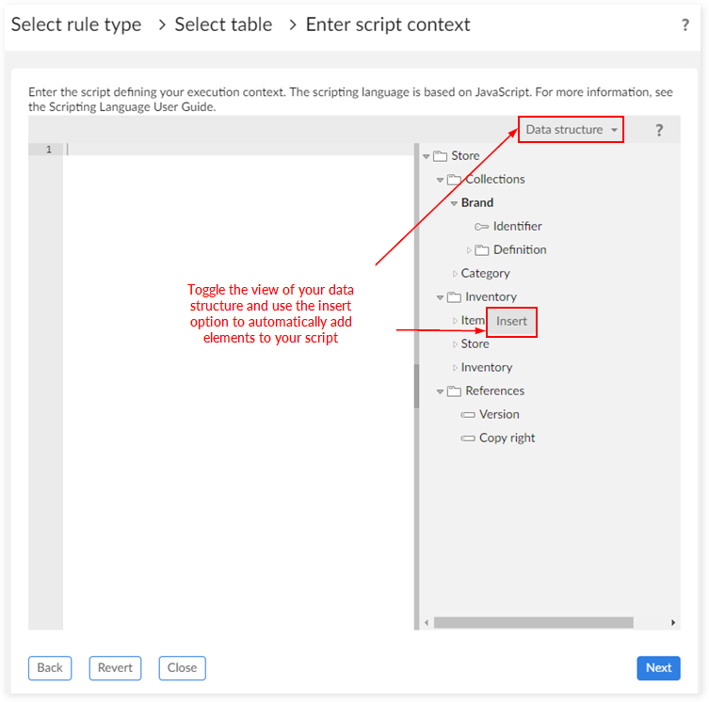The height and width of the screenshot is (702, 709).
Task: Click the script editor help question mark
Action: pyautogui.click(x=659, y=130)
